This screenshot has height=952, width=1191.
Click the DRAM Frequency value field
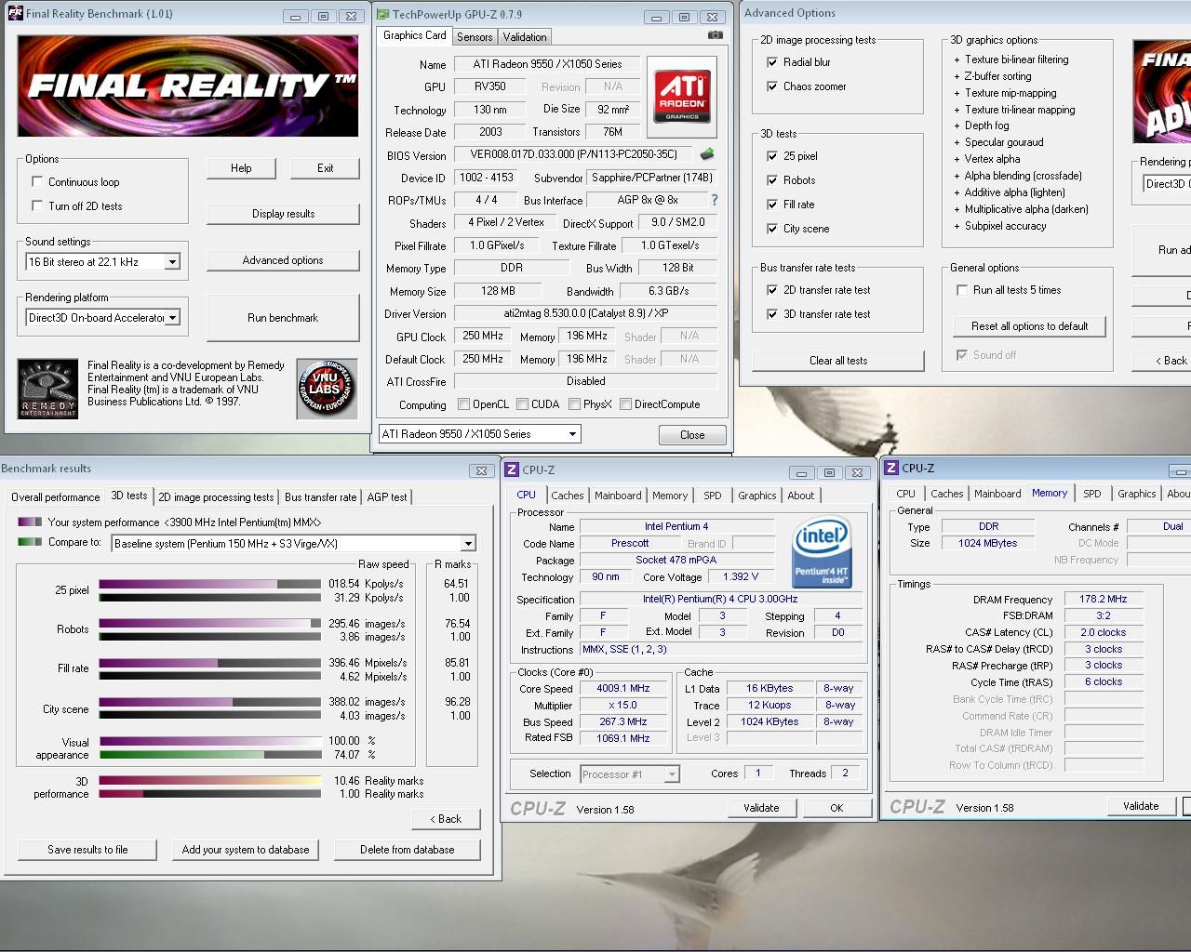(1104, 600)
